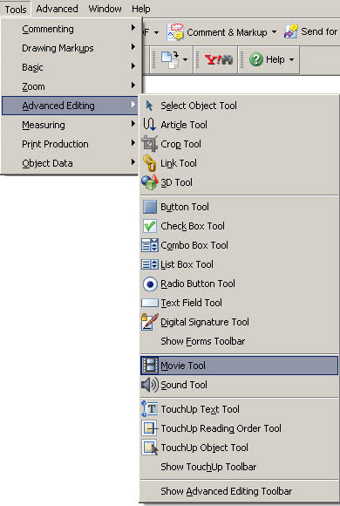Pick the Crop Tool icon
Screen dimensions: 340x506
[150, 144]
